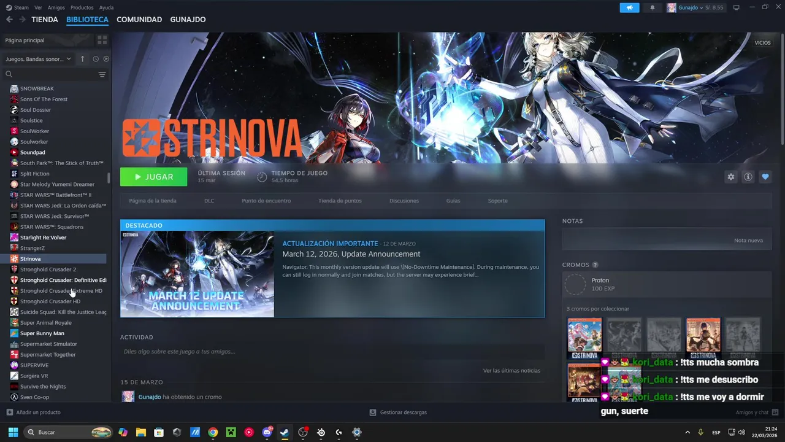Open Minecraft launcher from taskbar
Viewport: 785px width, 442px height.
pos(231,432)
